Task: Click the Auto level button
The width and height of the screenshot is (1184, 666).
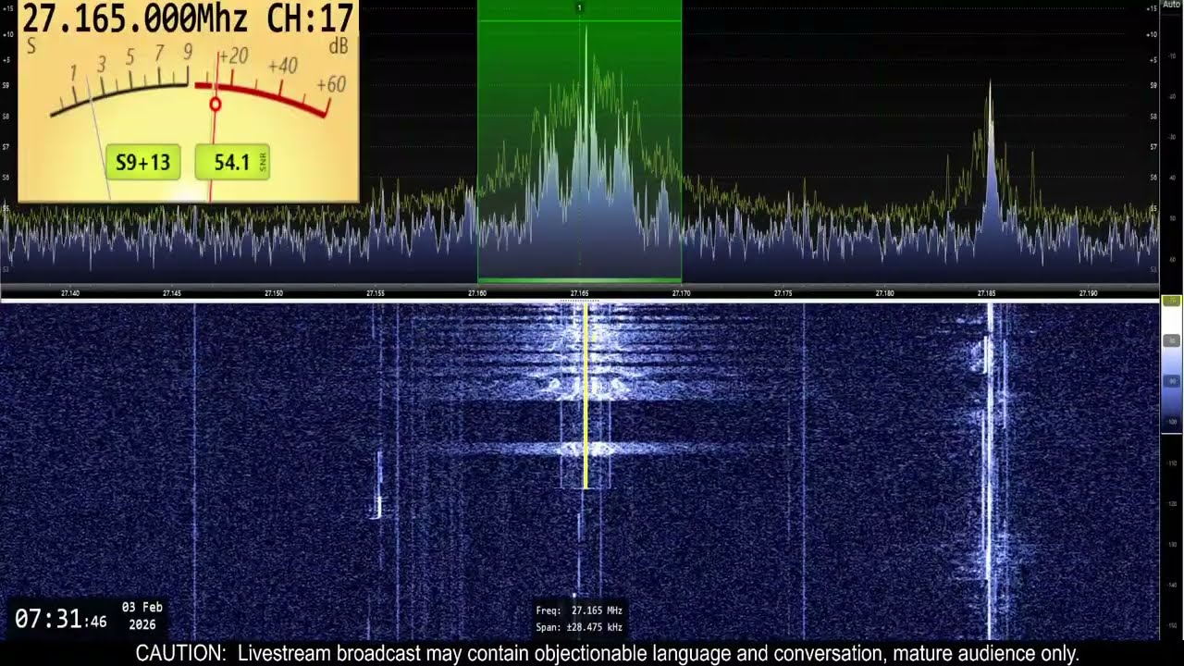Action: coord(1172,5)
